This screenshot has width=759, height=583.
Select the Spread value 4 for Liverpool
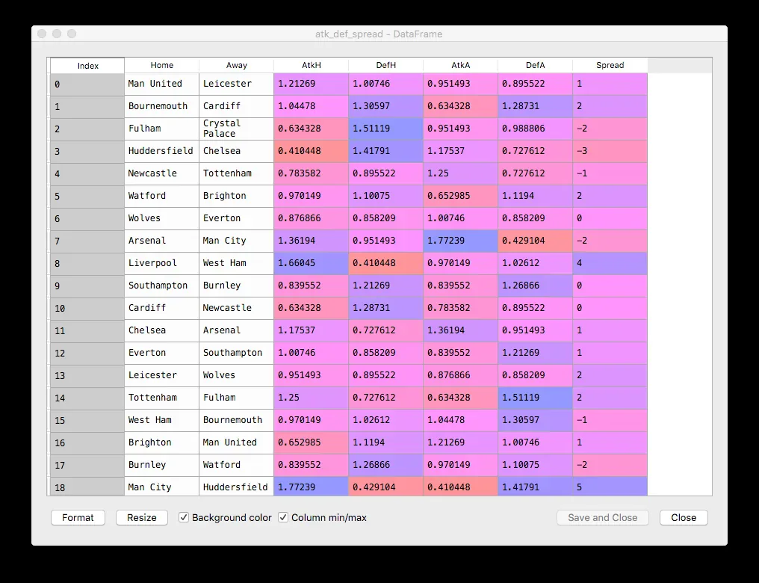pos(610,263)
